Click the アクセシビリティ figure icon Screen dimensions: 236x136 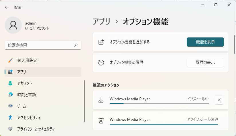click(11, 117)
